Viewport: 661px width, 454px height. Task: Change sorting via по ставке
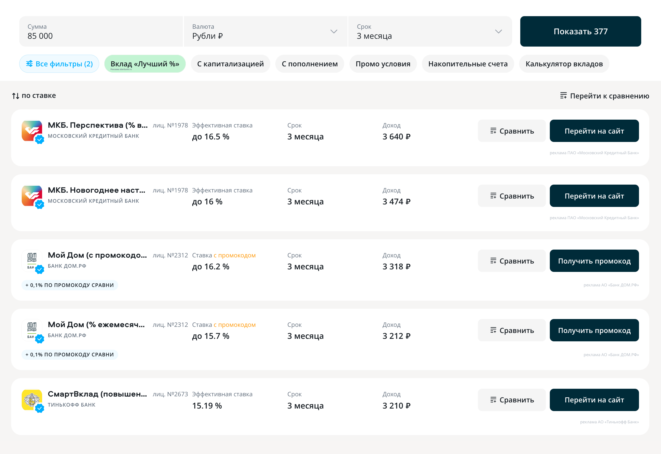coord(34,96)
